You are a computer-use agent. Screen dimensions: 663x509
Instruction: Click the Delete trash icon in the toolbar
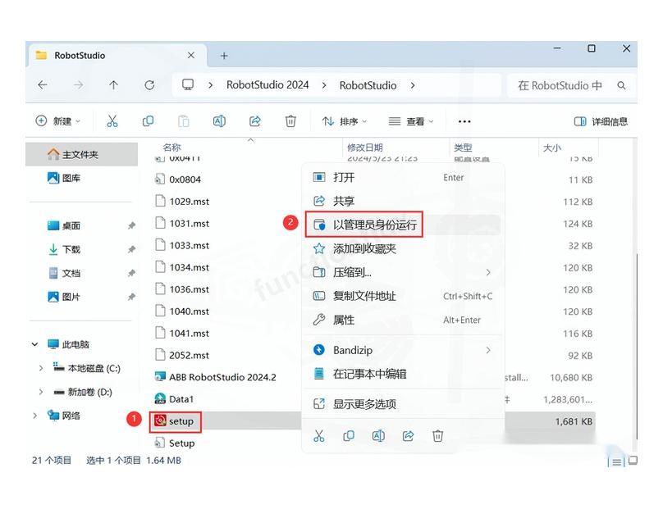click(290, 121)
